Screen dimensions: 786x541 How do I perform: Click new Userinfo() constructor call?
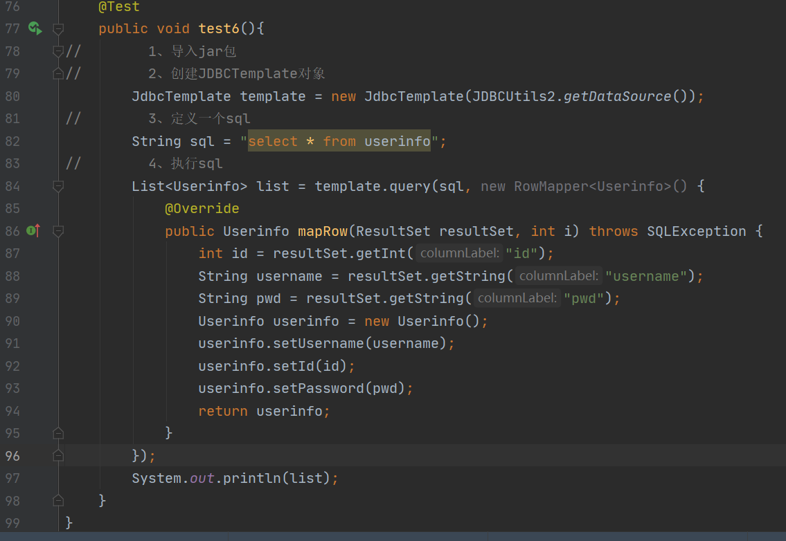pos(422,321)
